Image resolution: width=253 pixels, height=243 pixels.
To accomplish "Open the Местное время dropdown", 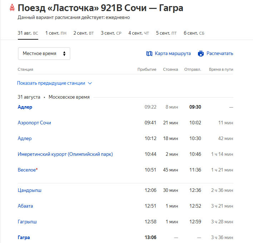I will click(x=44, y=54).
